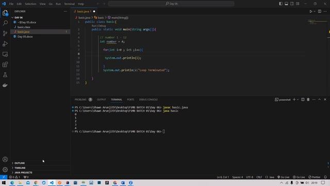Create a new terminal with plus icon

pos(294,100)
